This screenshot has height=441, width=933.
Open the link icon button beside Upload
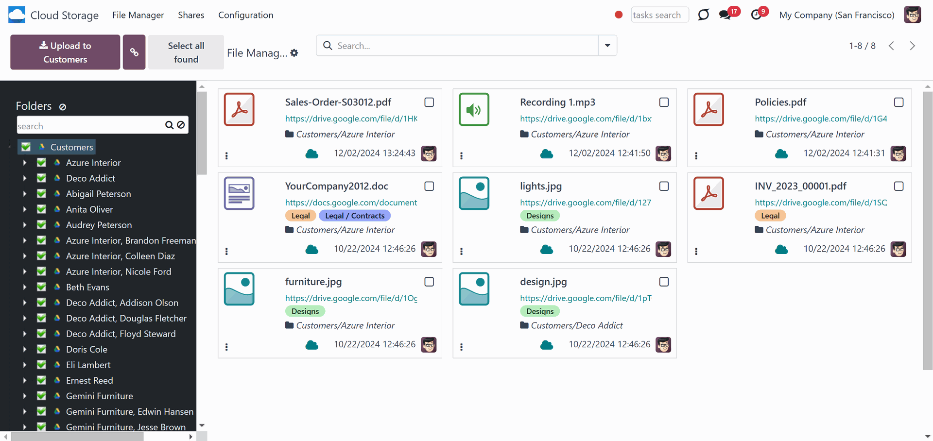click(x=134, y=52)
